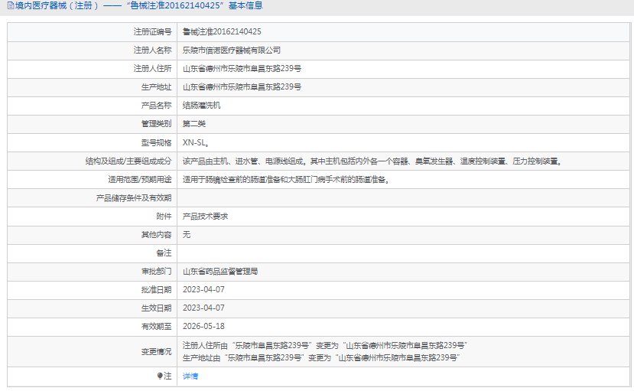Click the 产品储存条件及有效期 label
This screenshot has height=391, width=634.
[x=133, y=197]
